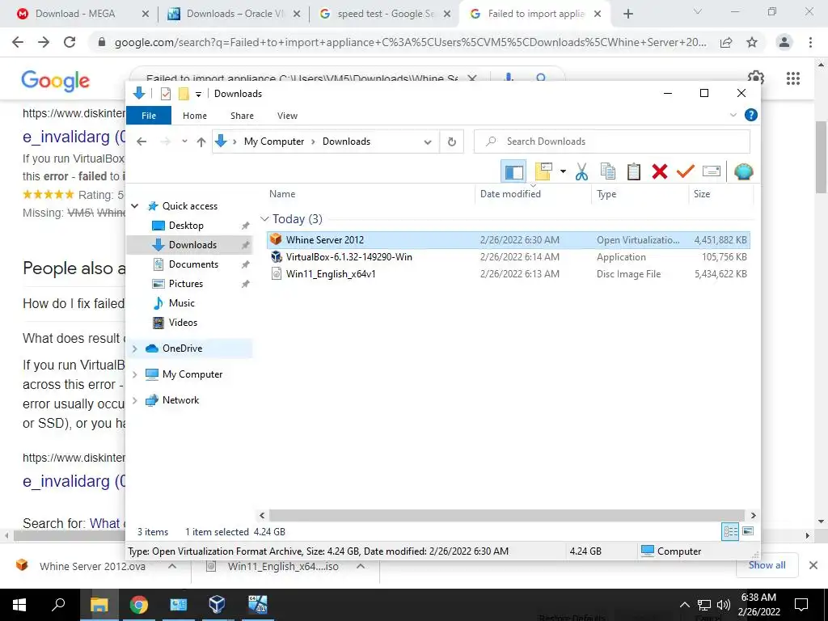Open recent locations dropdown arrow
Screen dimensions: 828x621
[x=184, y=142]
